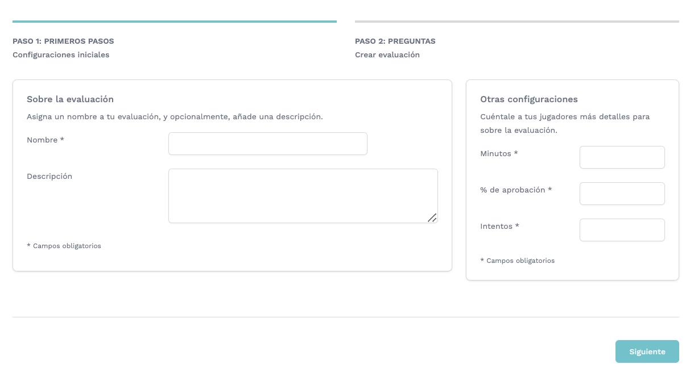Image resolution: width=686 pixels, height=377 pixels.
Task: Grab the Descripción textarea resize handle
Action: (x=432, y=217)
